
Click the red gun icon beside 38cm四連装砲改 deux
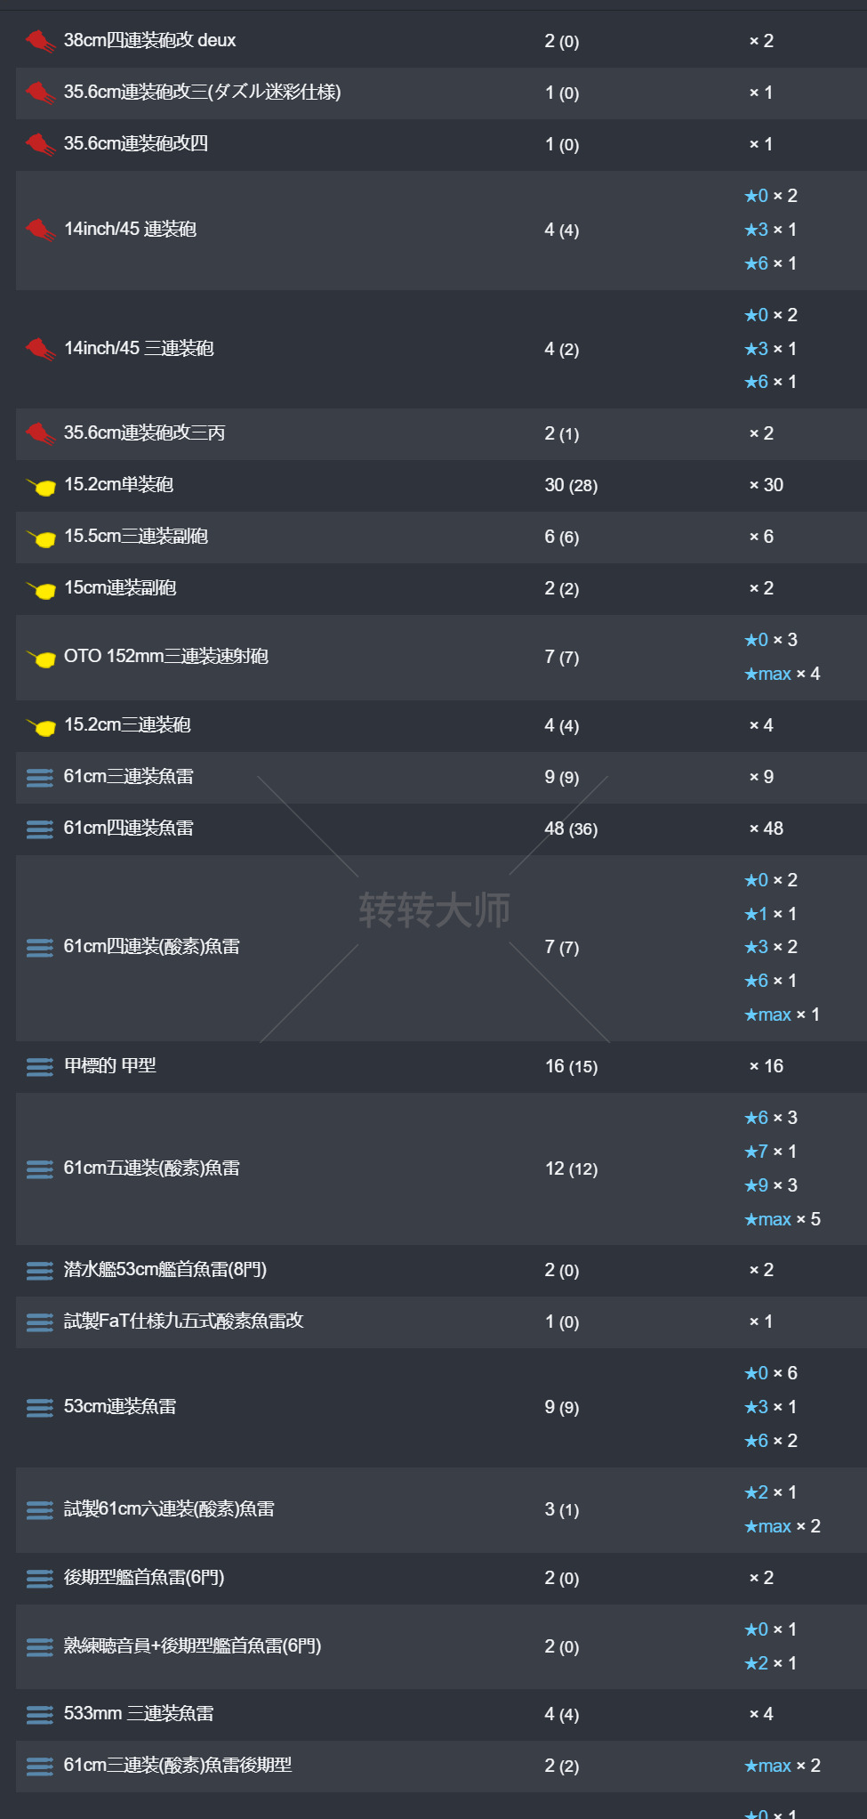pos(40,41)
